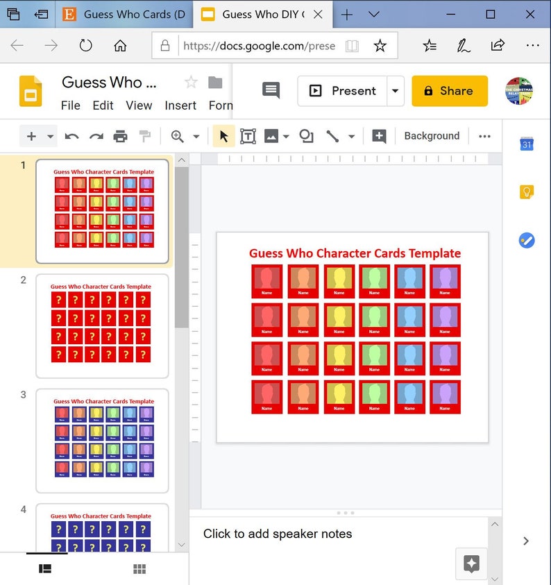Click the Set tabs aside icon
Image resolution: width=551 pixels, height=585 pixels.
point(42,14)
